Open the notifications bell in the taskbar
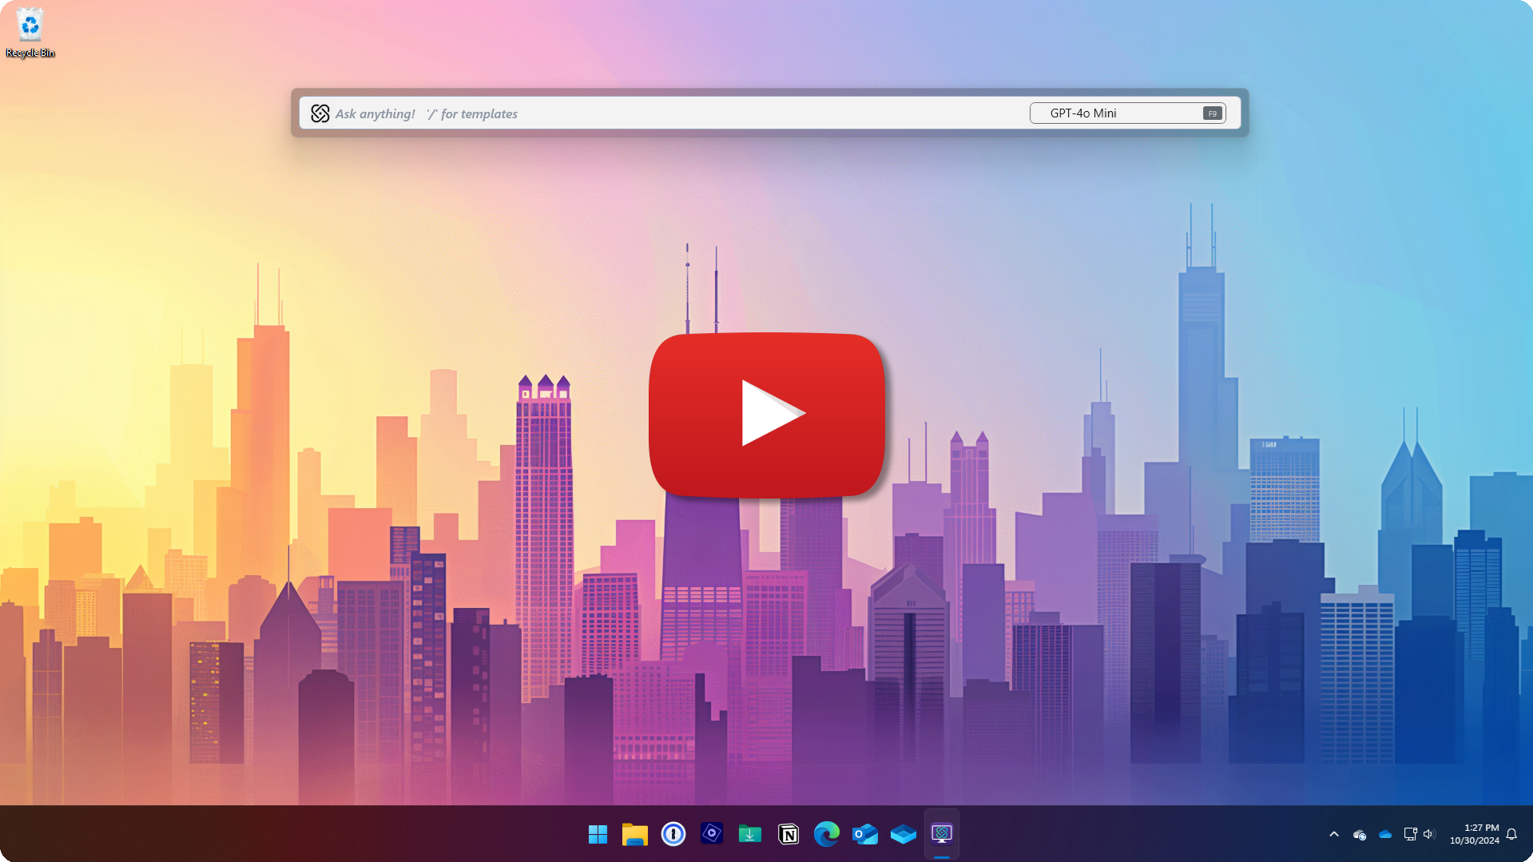The image size is (1533, 862). pyautogui.click(x=1511, y=834)
